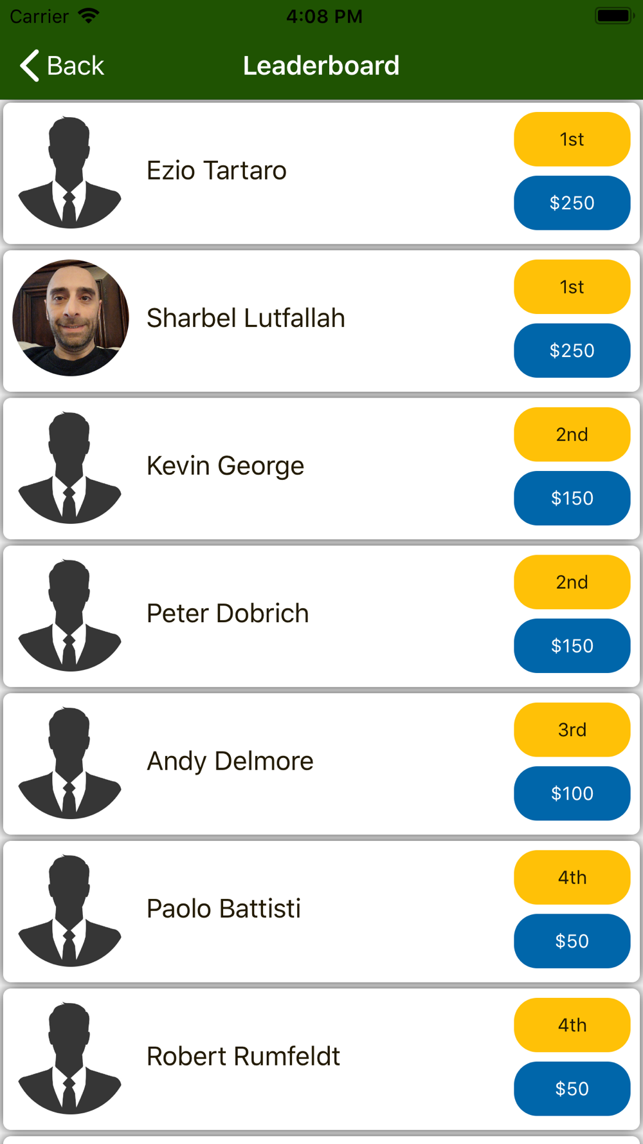Click Andy Delmore's $100 prize badge

coord(572,793)
